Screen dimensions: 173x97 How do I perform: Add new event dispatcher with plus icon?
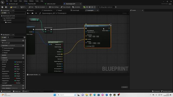tap(23, 86)
